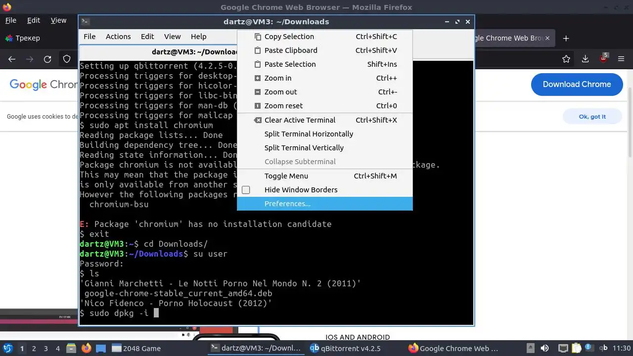Switch to workspace 4
The width and height of the screenshot is (633, 356).
coord(57,349)
